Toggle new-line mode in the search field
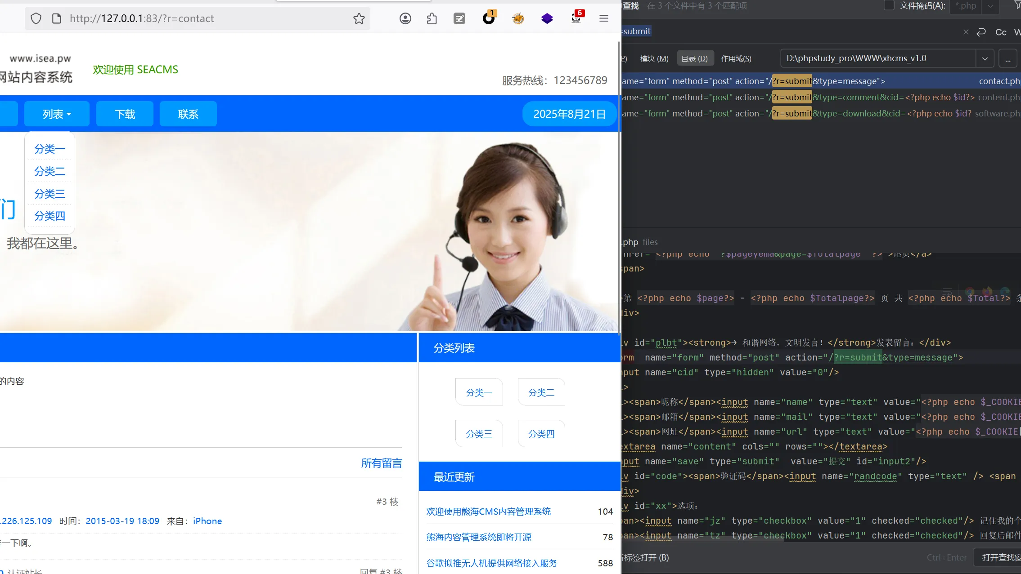The image size is (1021, 574). click(x=981, y=32)
